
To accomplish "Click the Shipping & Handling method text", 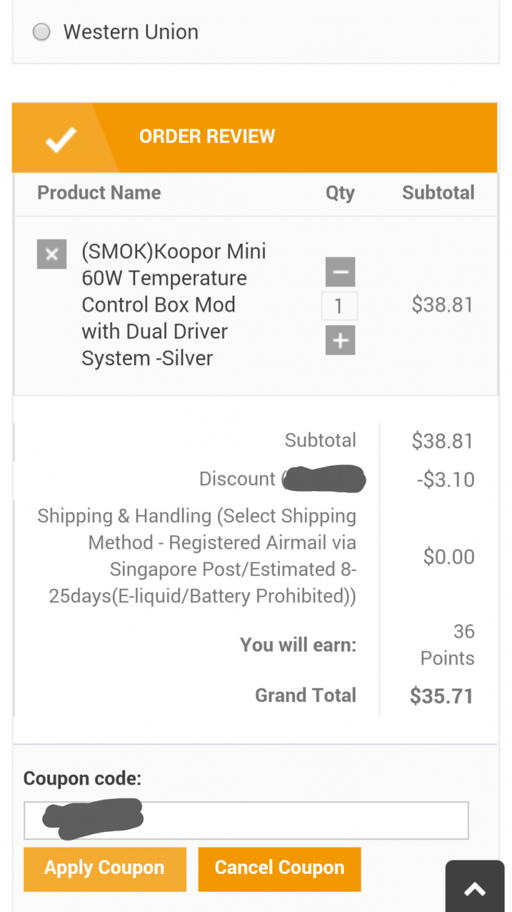I will [x=202, y=556].
